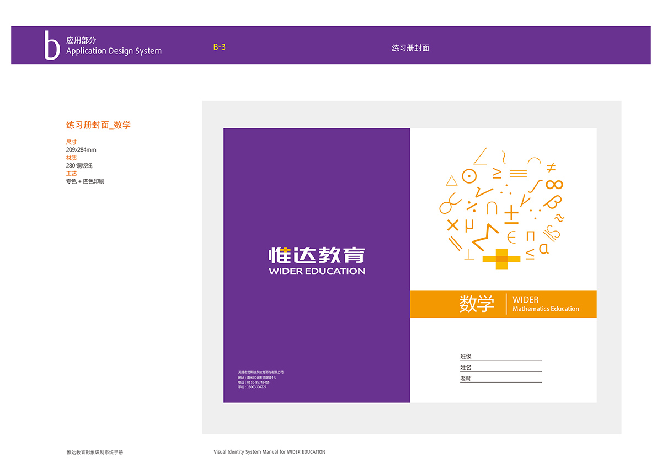Viewport: 662px width, 468px height.
Task: Select the 练习册封面 header title
Action: pos(410,48)
